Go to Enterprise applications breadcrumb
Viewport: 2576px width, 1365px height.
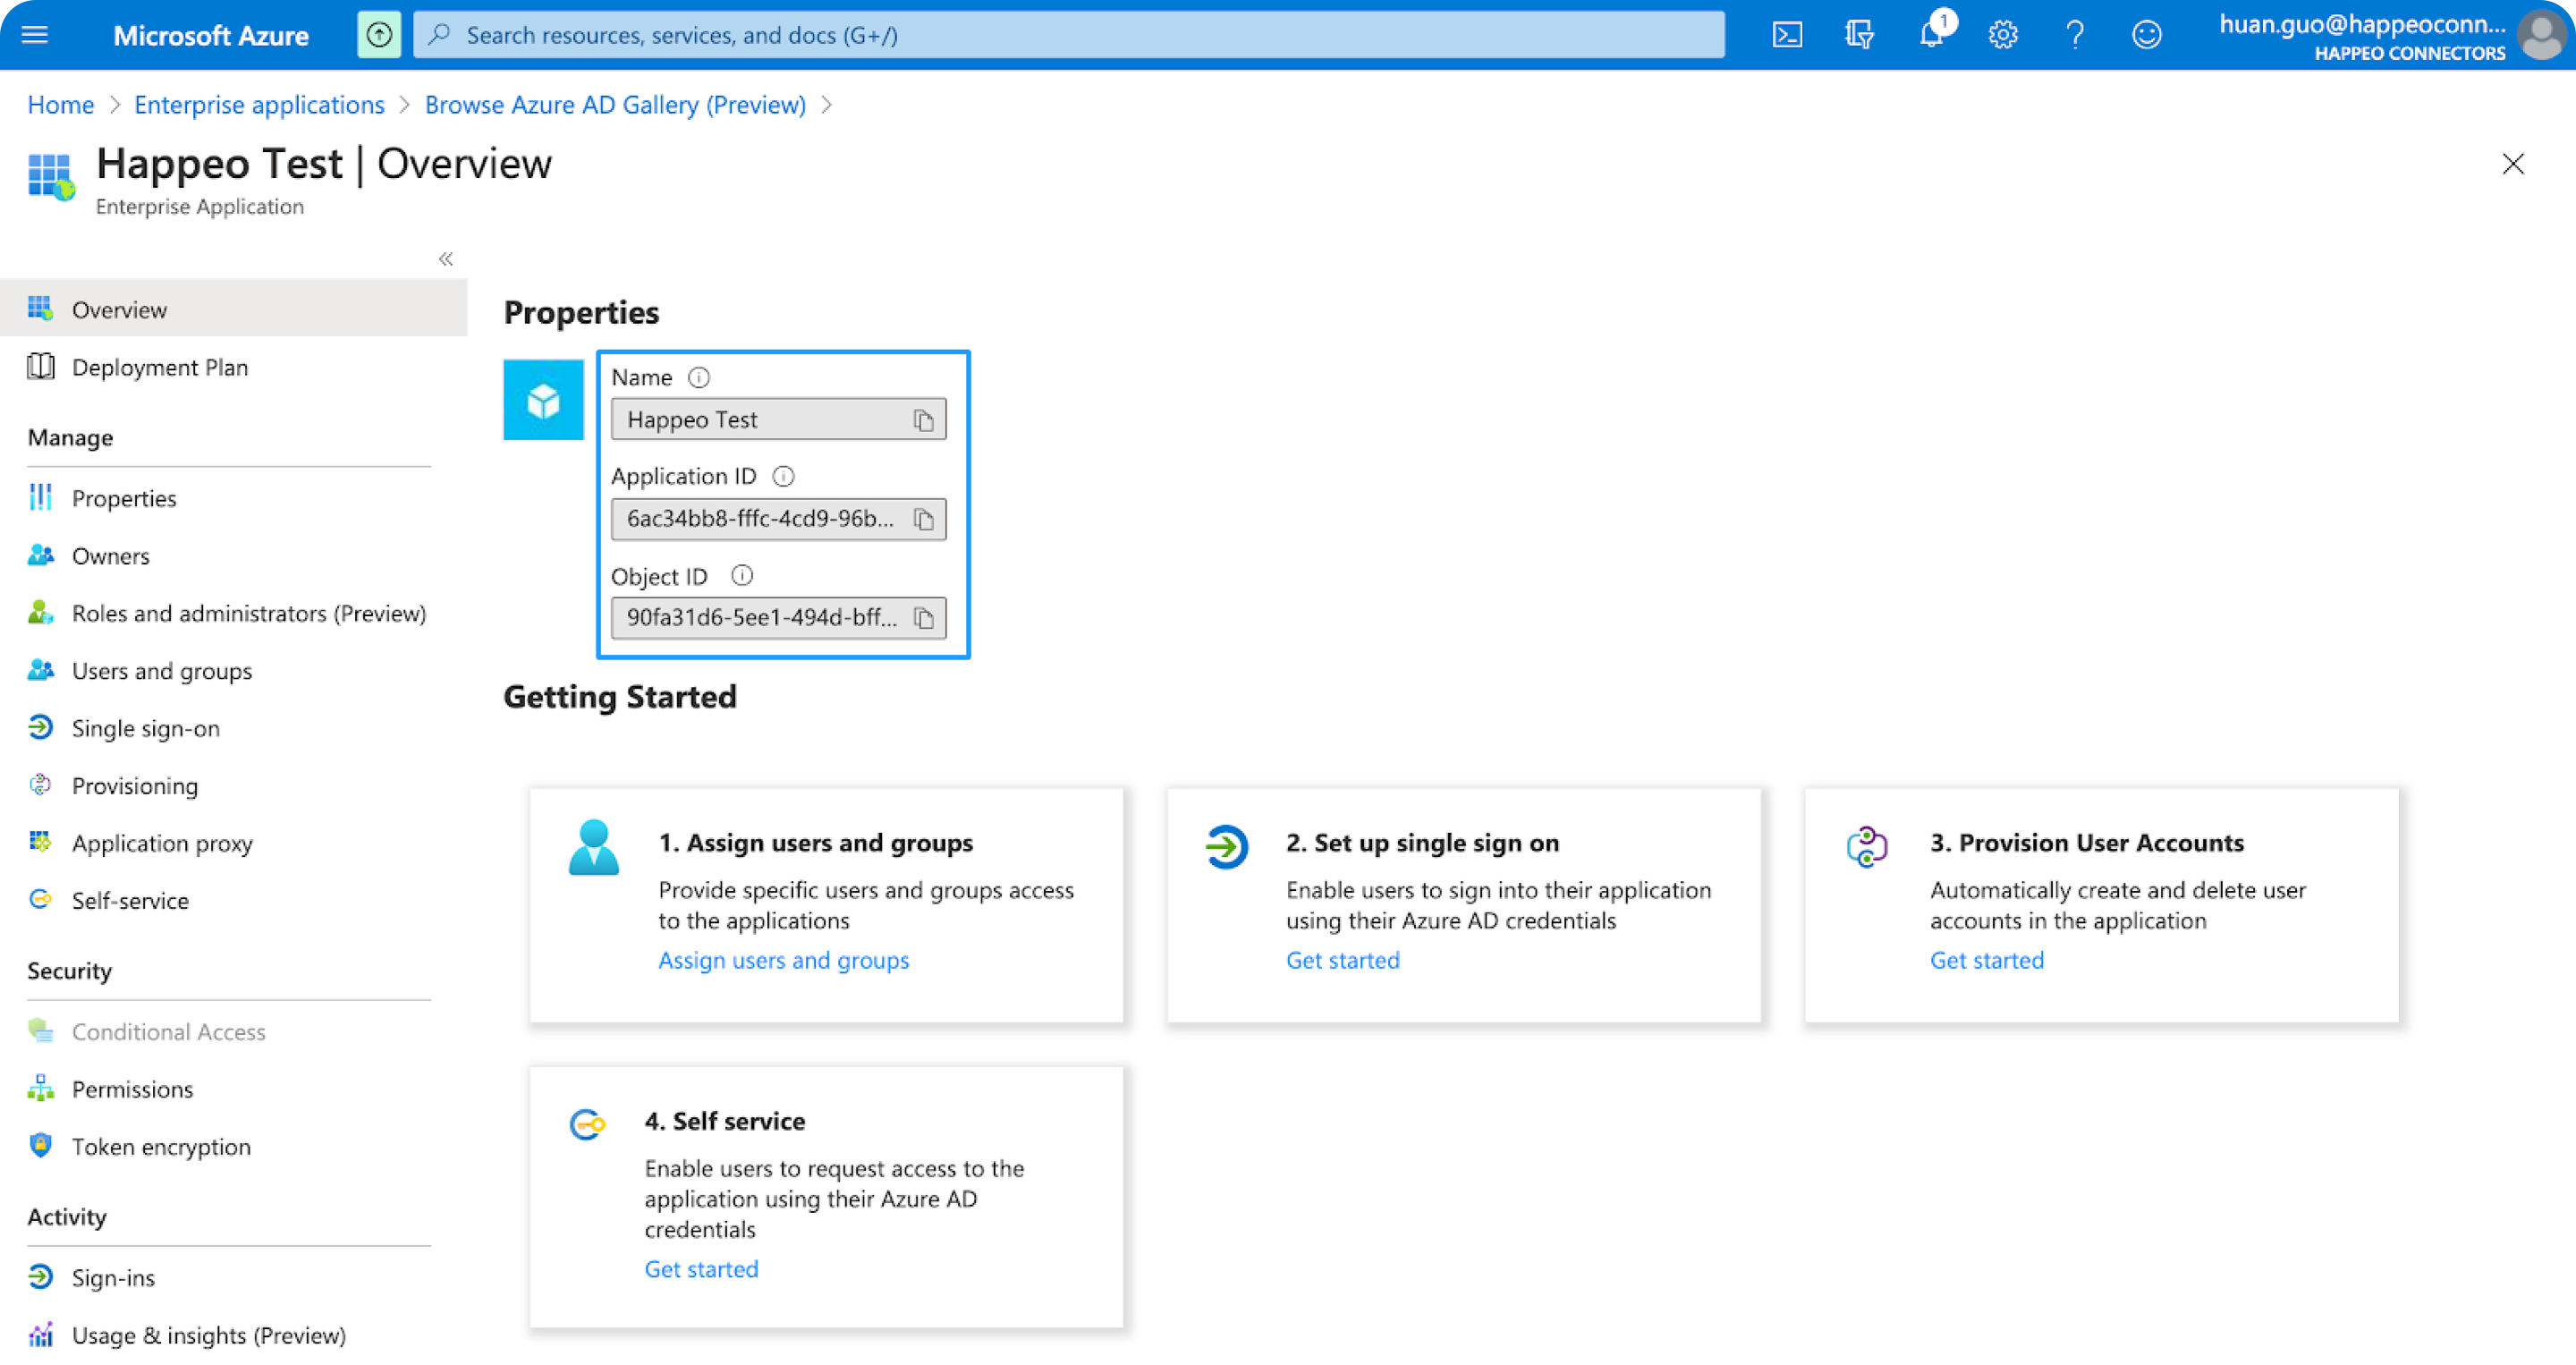259,105
